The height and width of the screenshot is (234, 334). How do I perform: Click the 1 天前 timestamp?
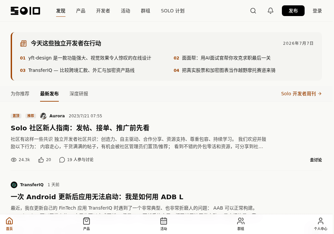pos(53,185)
